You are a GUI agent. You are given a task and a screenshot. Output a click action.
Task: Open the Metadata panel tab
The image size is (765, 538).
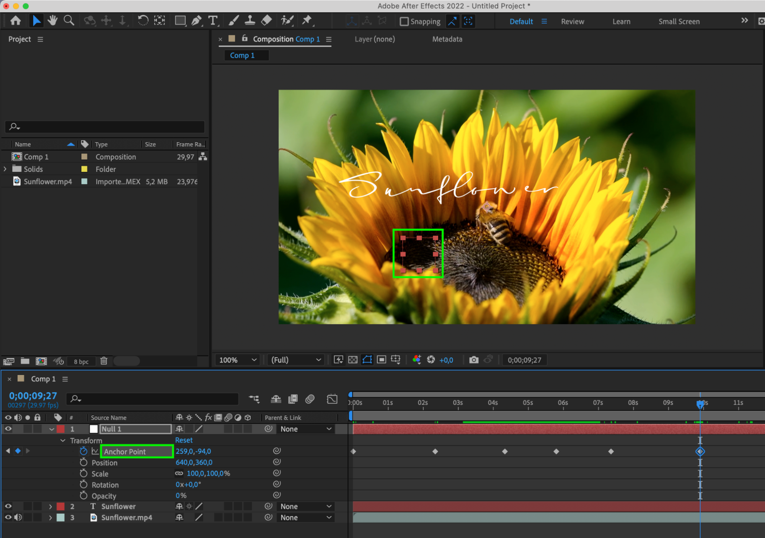point(447,39)
